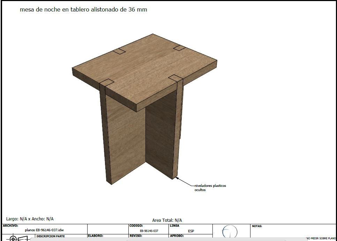The width and height of the screenshot is (337, 241).
Task: Click the 'niveladores plasticos ocultos' annotation
Action: (210, 188)
